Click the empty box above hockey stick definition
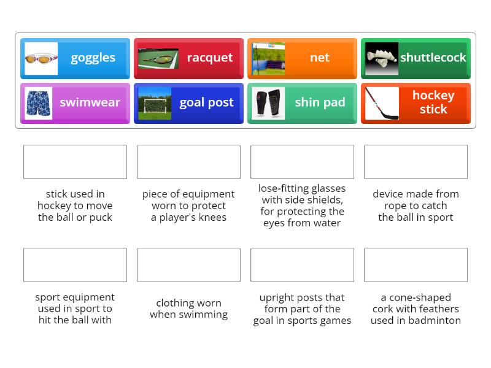The image size is (491, 368). 75,162
